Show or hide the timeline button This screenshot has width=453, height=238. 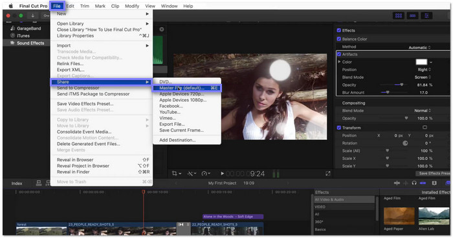(x=413, y=15)
